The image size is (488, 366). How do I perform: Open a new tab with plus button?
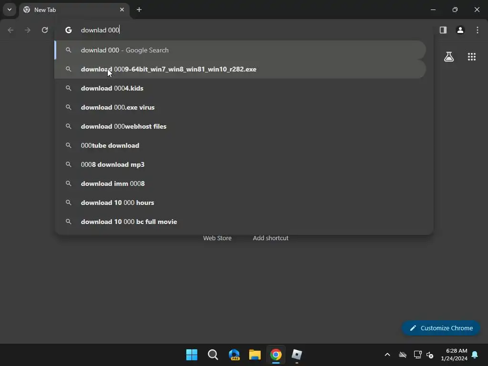[x=139, y=10]
